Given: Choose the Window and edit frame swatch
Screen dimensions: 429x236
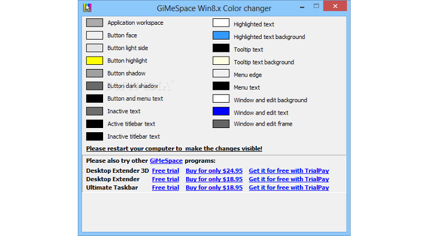Looking at the screenshot, I should (221, 124).
